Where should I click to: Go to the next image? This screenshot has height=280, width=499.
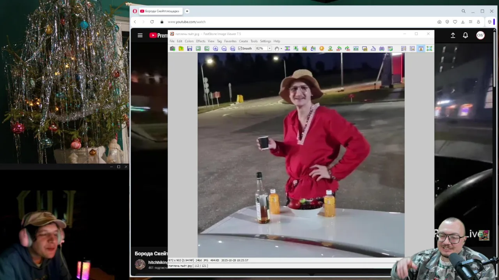tap(207, 49)
